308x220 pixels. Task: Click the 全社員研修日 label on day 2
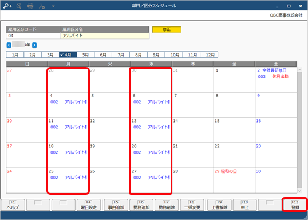274,70
